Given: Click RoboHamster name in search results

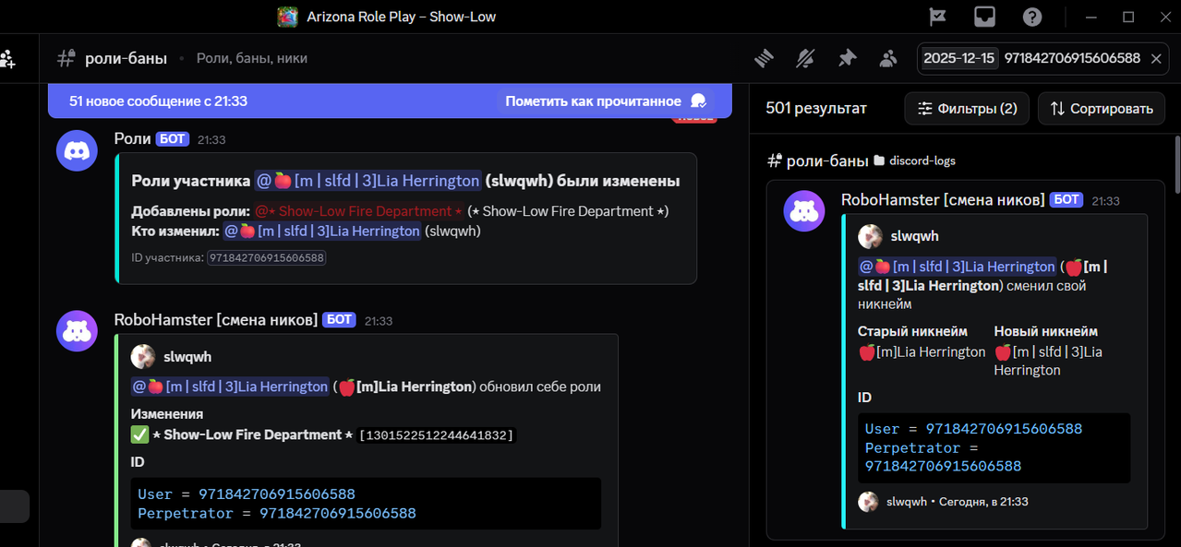Looking at the screenshot, I should tap(943, 200).
